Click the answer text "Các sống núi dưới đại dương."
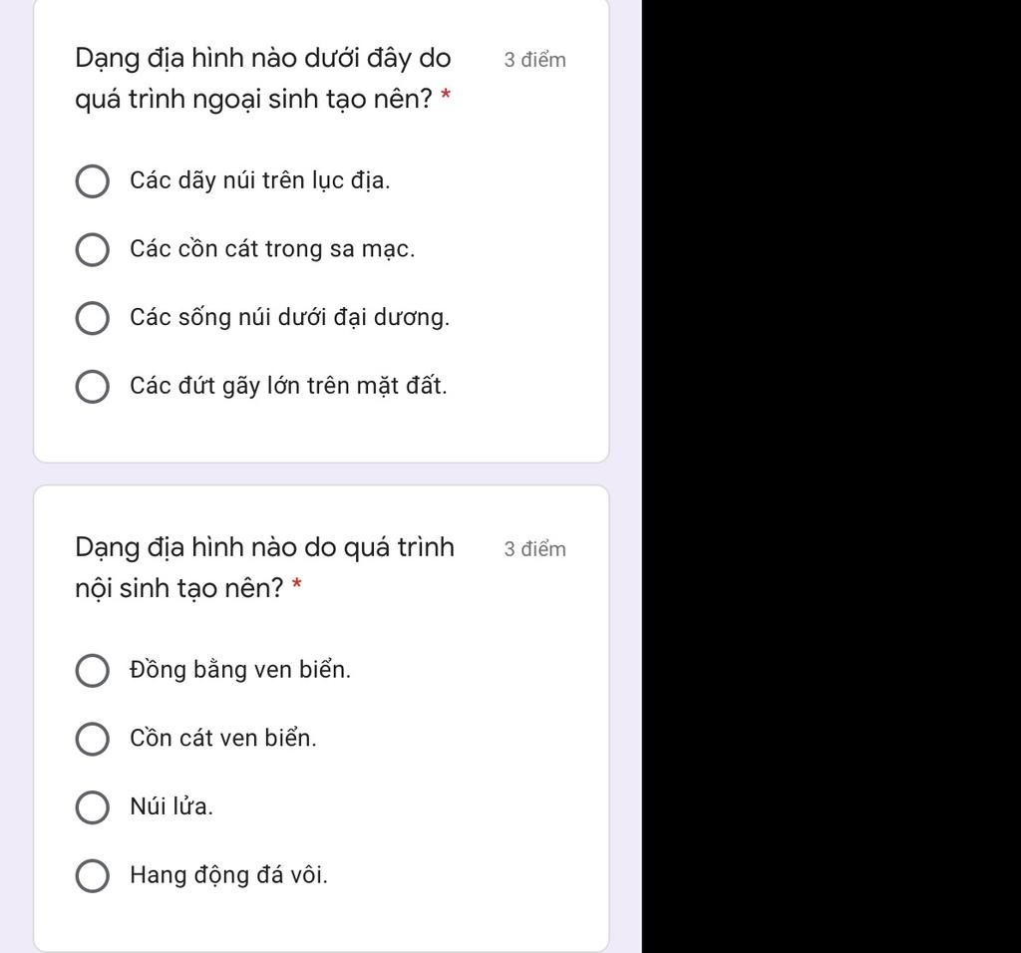This screenshot has height=953, width=1021. (289, 318)
